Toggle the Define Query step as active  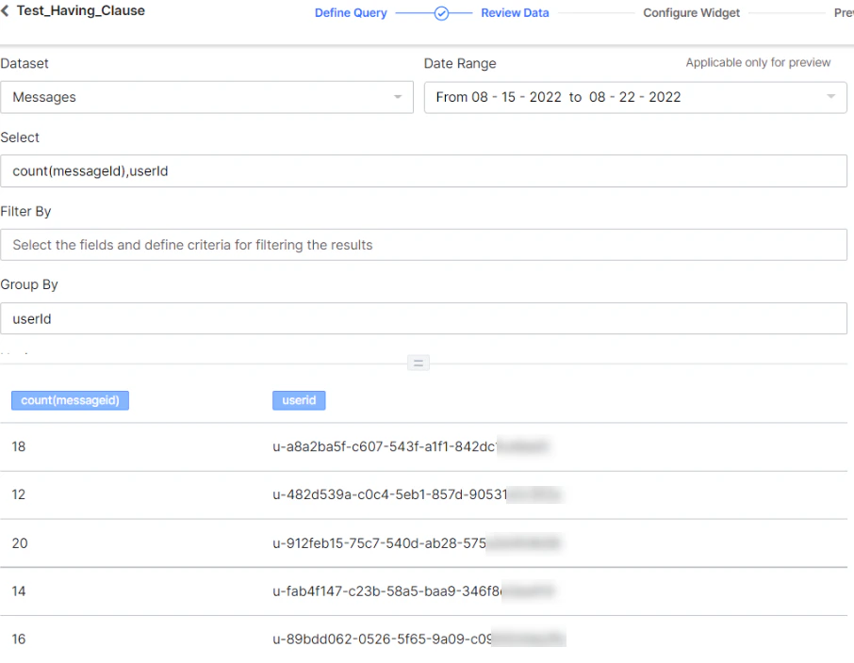pyautogui.click(x=351, y=12)
